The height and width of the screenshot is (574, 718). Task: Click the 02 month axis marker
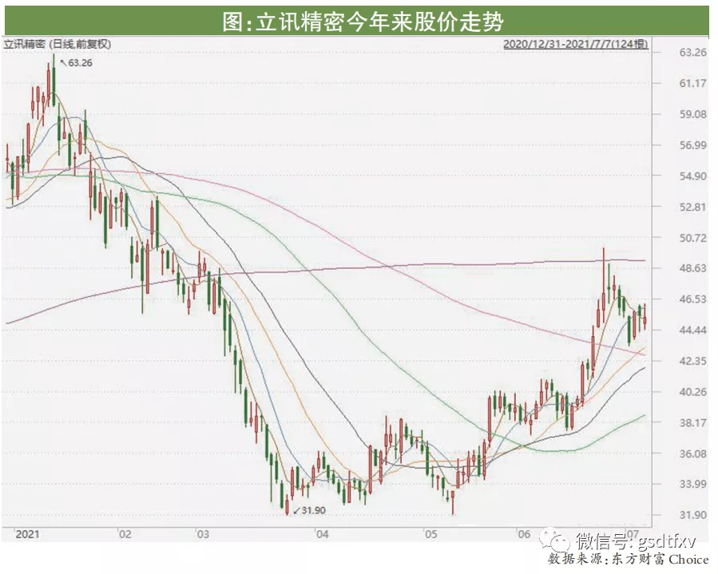[x=125, y=534]
